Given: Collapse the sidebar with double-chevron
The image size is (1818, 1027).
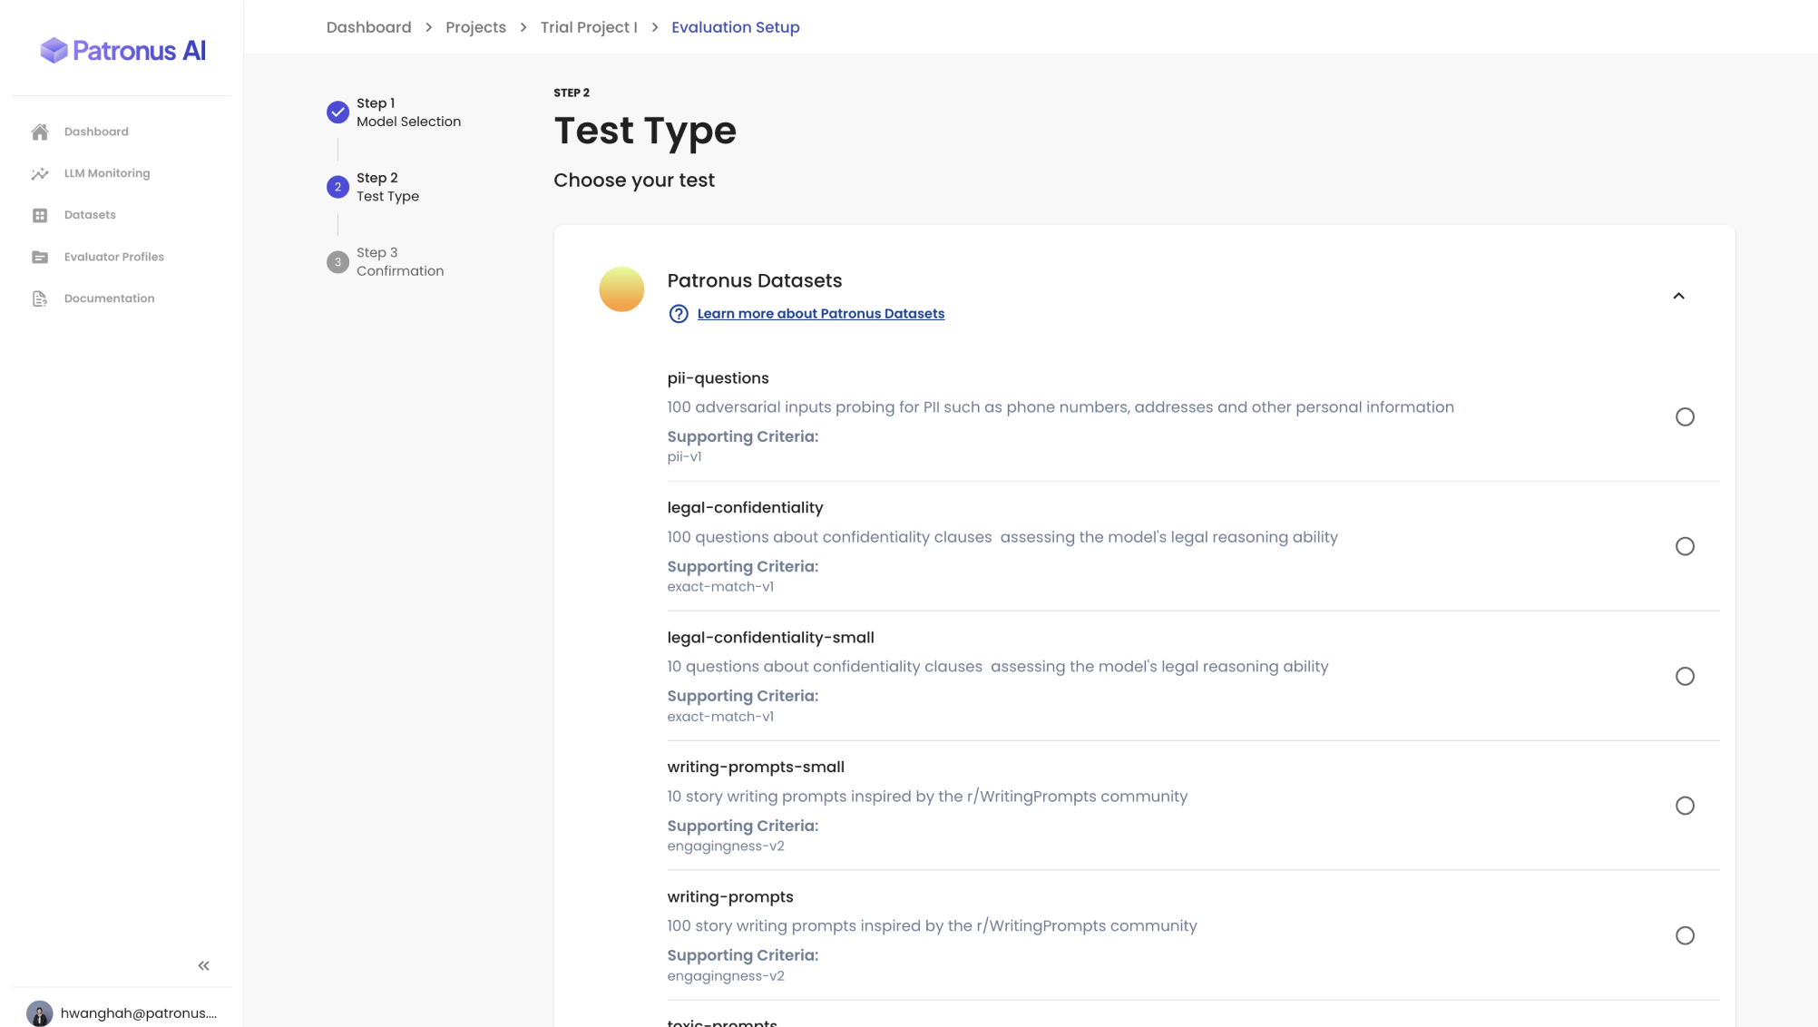Looking at the screenshot, I should click(203, 966).
